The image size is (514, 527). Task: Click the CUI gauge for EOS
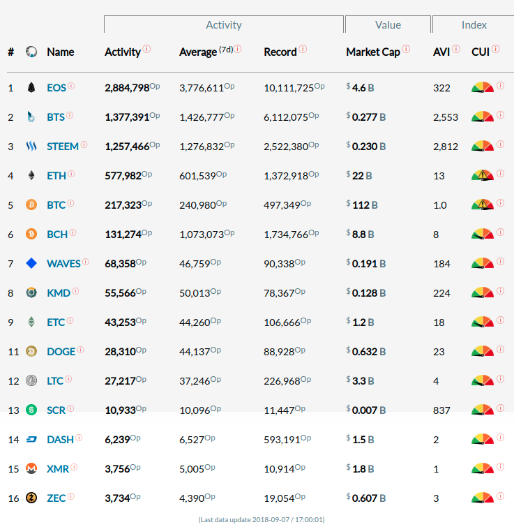482,88
